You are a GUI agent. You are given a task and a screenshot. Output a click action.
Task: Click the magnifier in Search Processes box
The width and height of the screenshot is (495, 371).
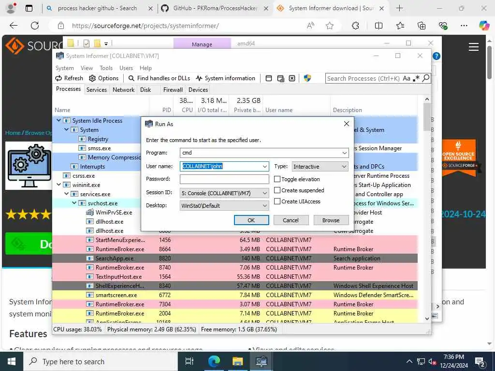click(426, 78)
